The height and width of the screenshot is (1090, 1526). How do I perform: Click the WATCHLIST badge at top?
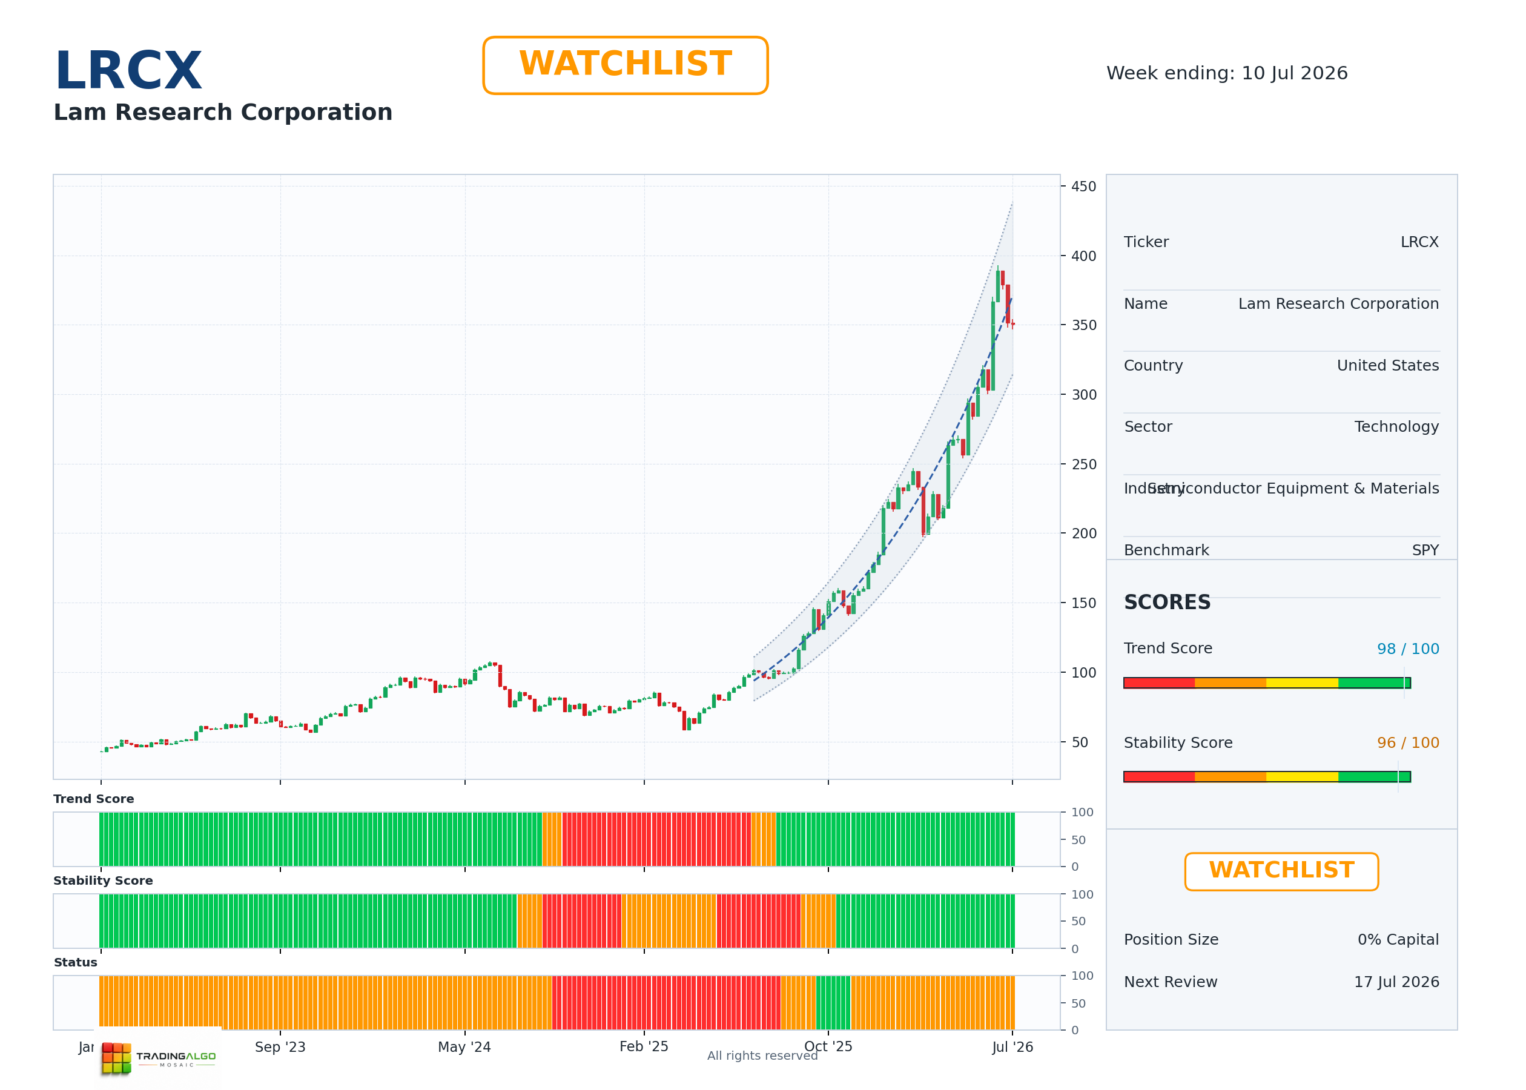(x=625, y=65)
